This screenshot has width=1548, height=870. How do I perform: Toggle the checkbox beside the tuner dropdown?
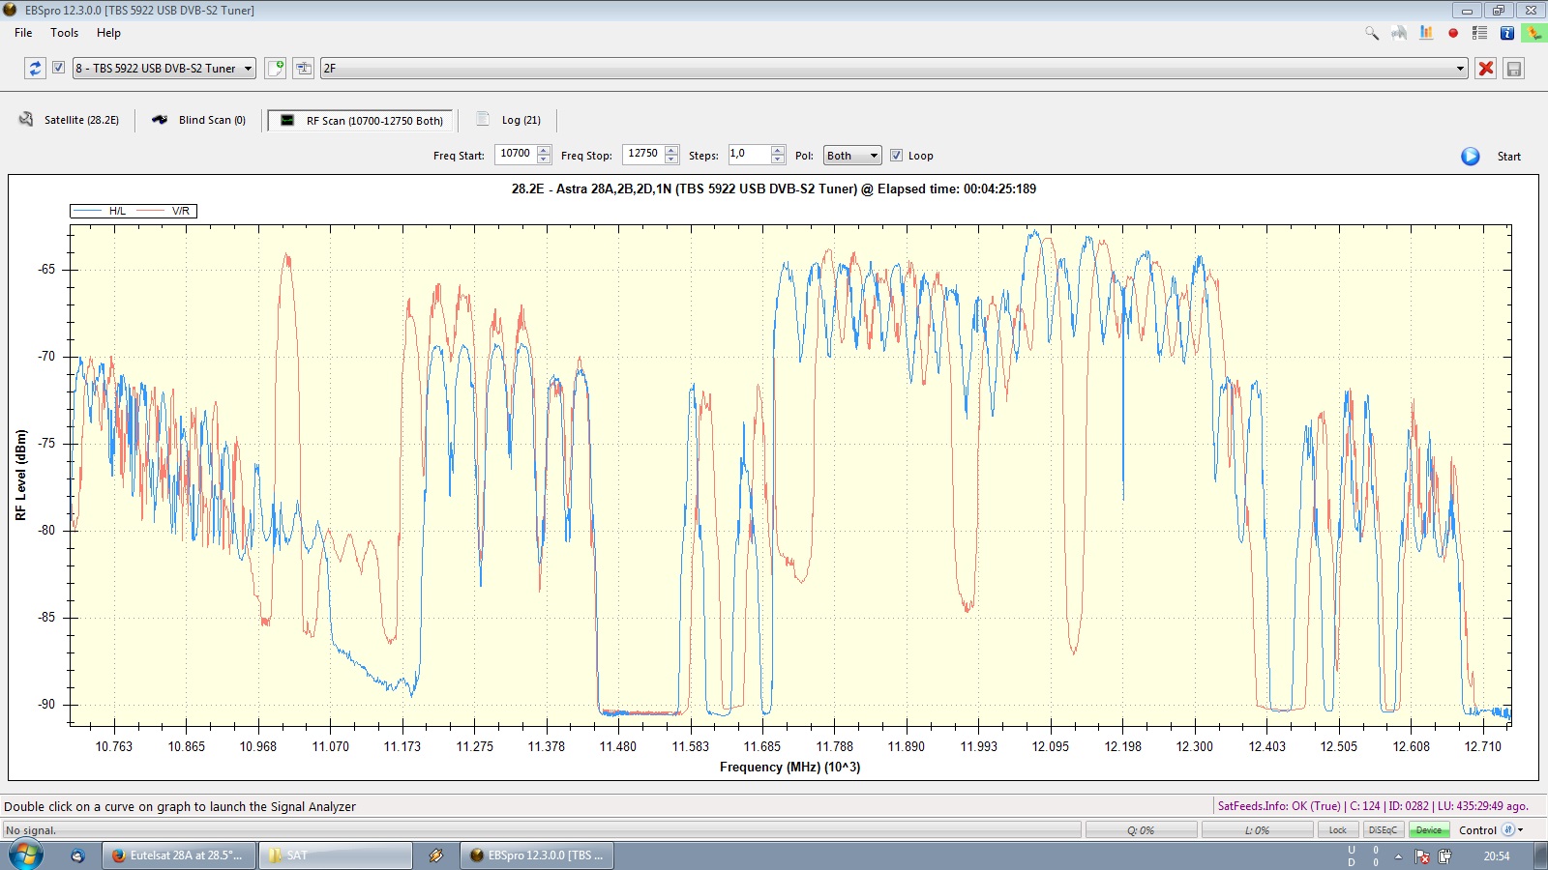coord(58,68)
